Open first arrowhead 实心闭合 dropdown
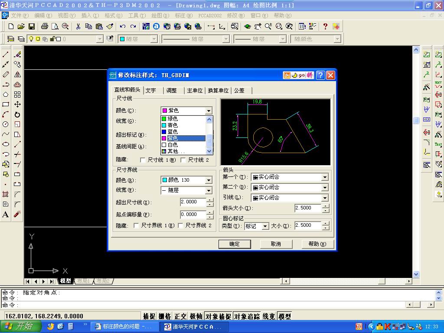Viewport: 444px width, 333px height. click(325, 177)
